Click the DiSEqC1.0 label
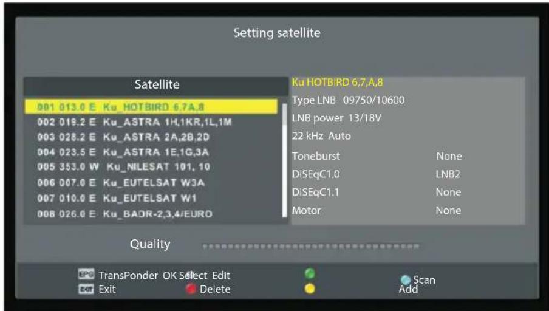Image resolution: width=549 pixels, height=311 pixels. 316,174
